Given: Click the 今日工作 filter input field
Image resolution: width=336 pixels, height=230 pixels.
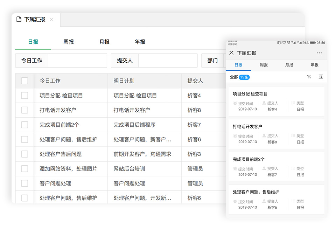Looking at the screenshot, I should click(77, 61).
